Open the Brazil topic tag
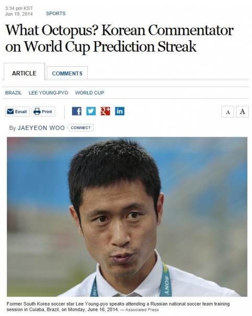This screenshot has height=316, width=252. point(14,93)
